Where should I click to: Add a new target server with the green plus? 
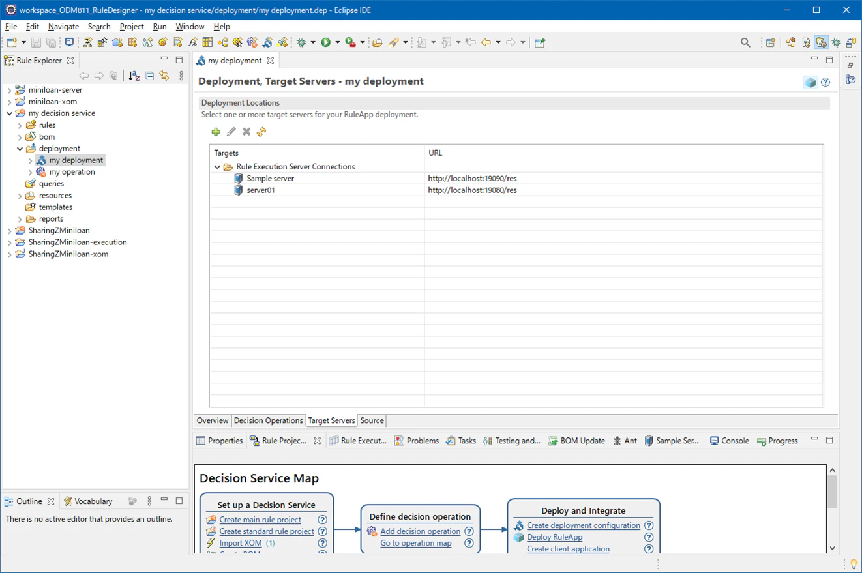point(216,132)
